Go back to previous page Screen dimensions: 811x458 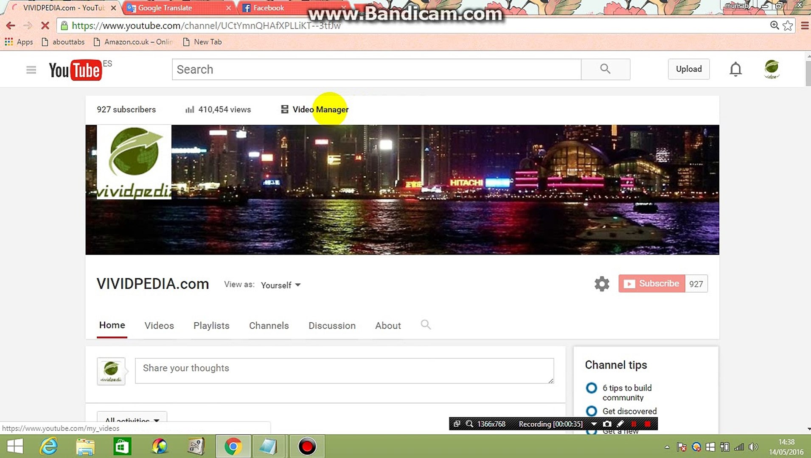click(11, 25)
